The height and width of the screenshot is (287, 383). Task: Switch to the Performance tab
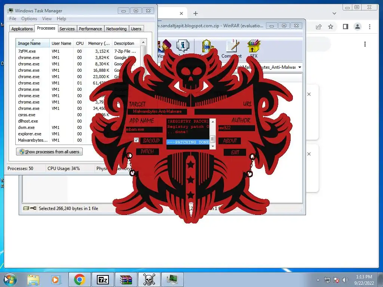coord(91,29)
